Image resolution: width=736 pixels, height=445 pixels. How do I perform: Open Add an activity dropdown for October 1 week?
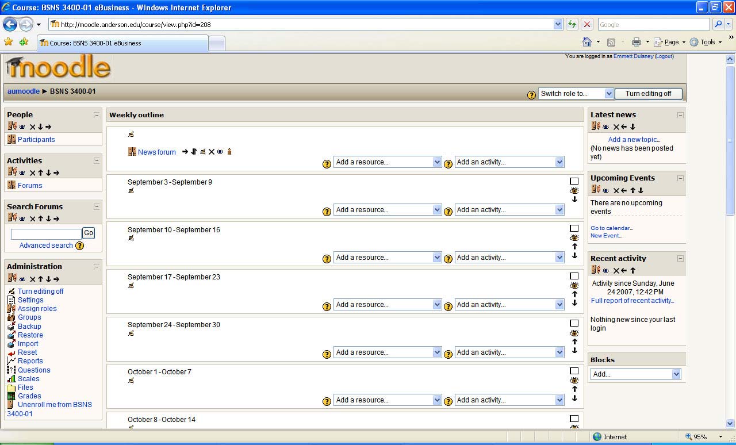pyautogui.click(x=509, y=400)
